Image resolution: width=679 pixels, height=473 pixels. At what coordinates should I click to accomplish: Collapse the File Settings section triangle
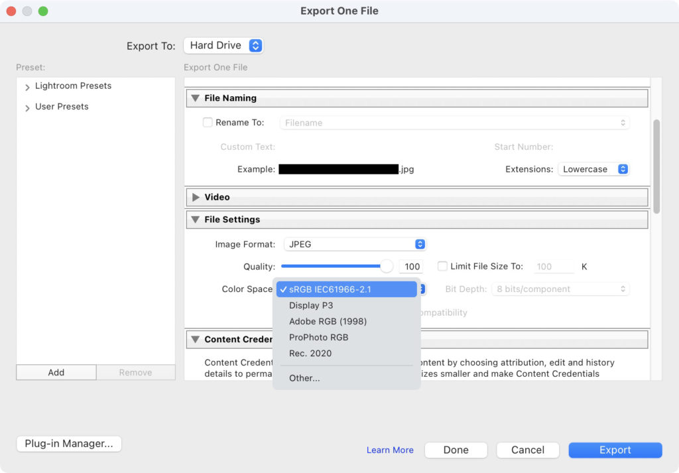tap(195, 220)
